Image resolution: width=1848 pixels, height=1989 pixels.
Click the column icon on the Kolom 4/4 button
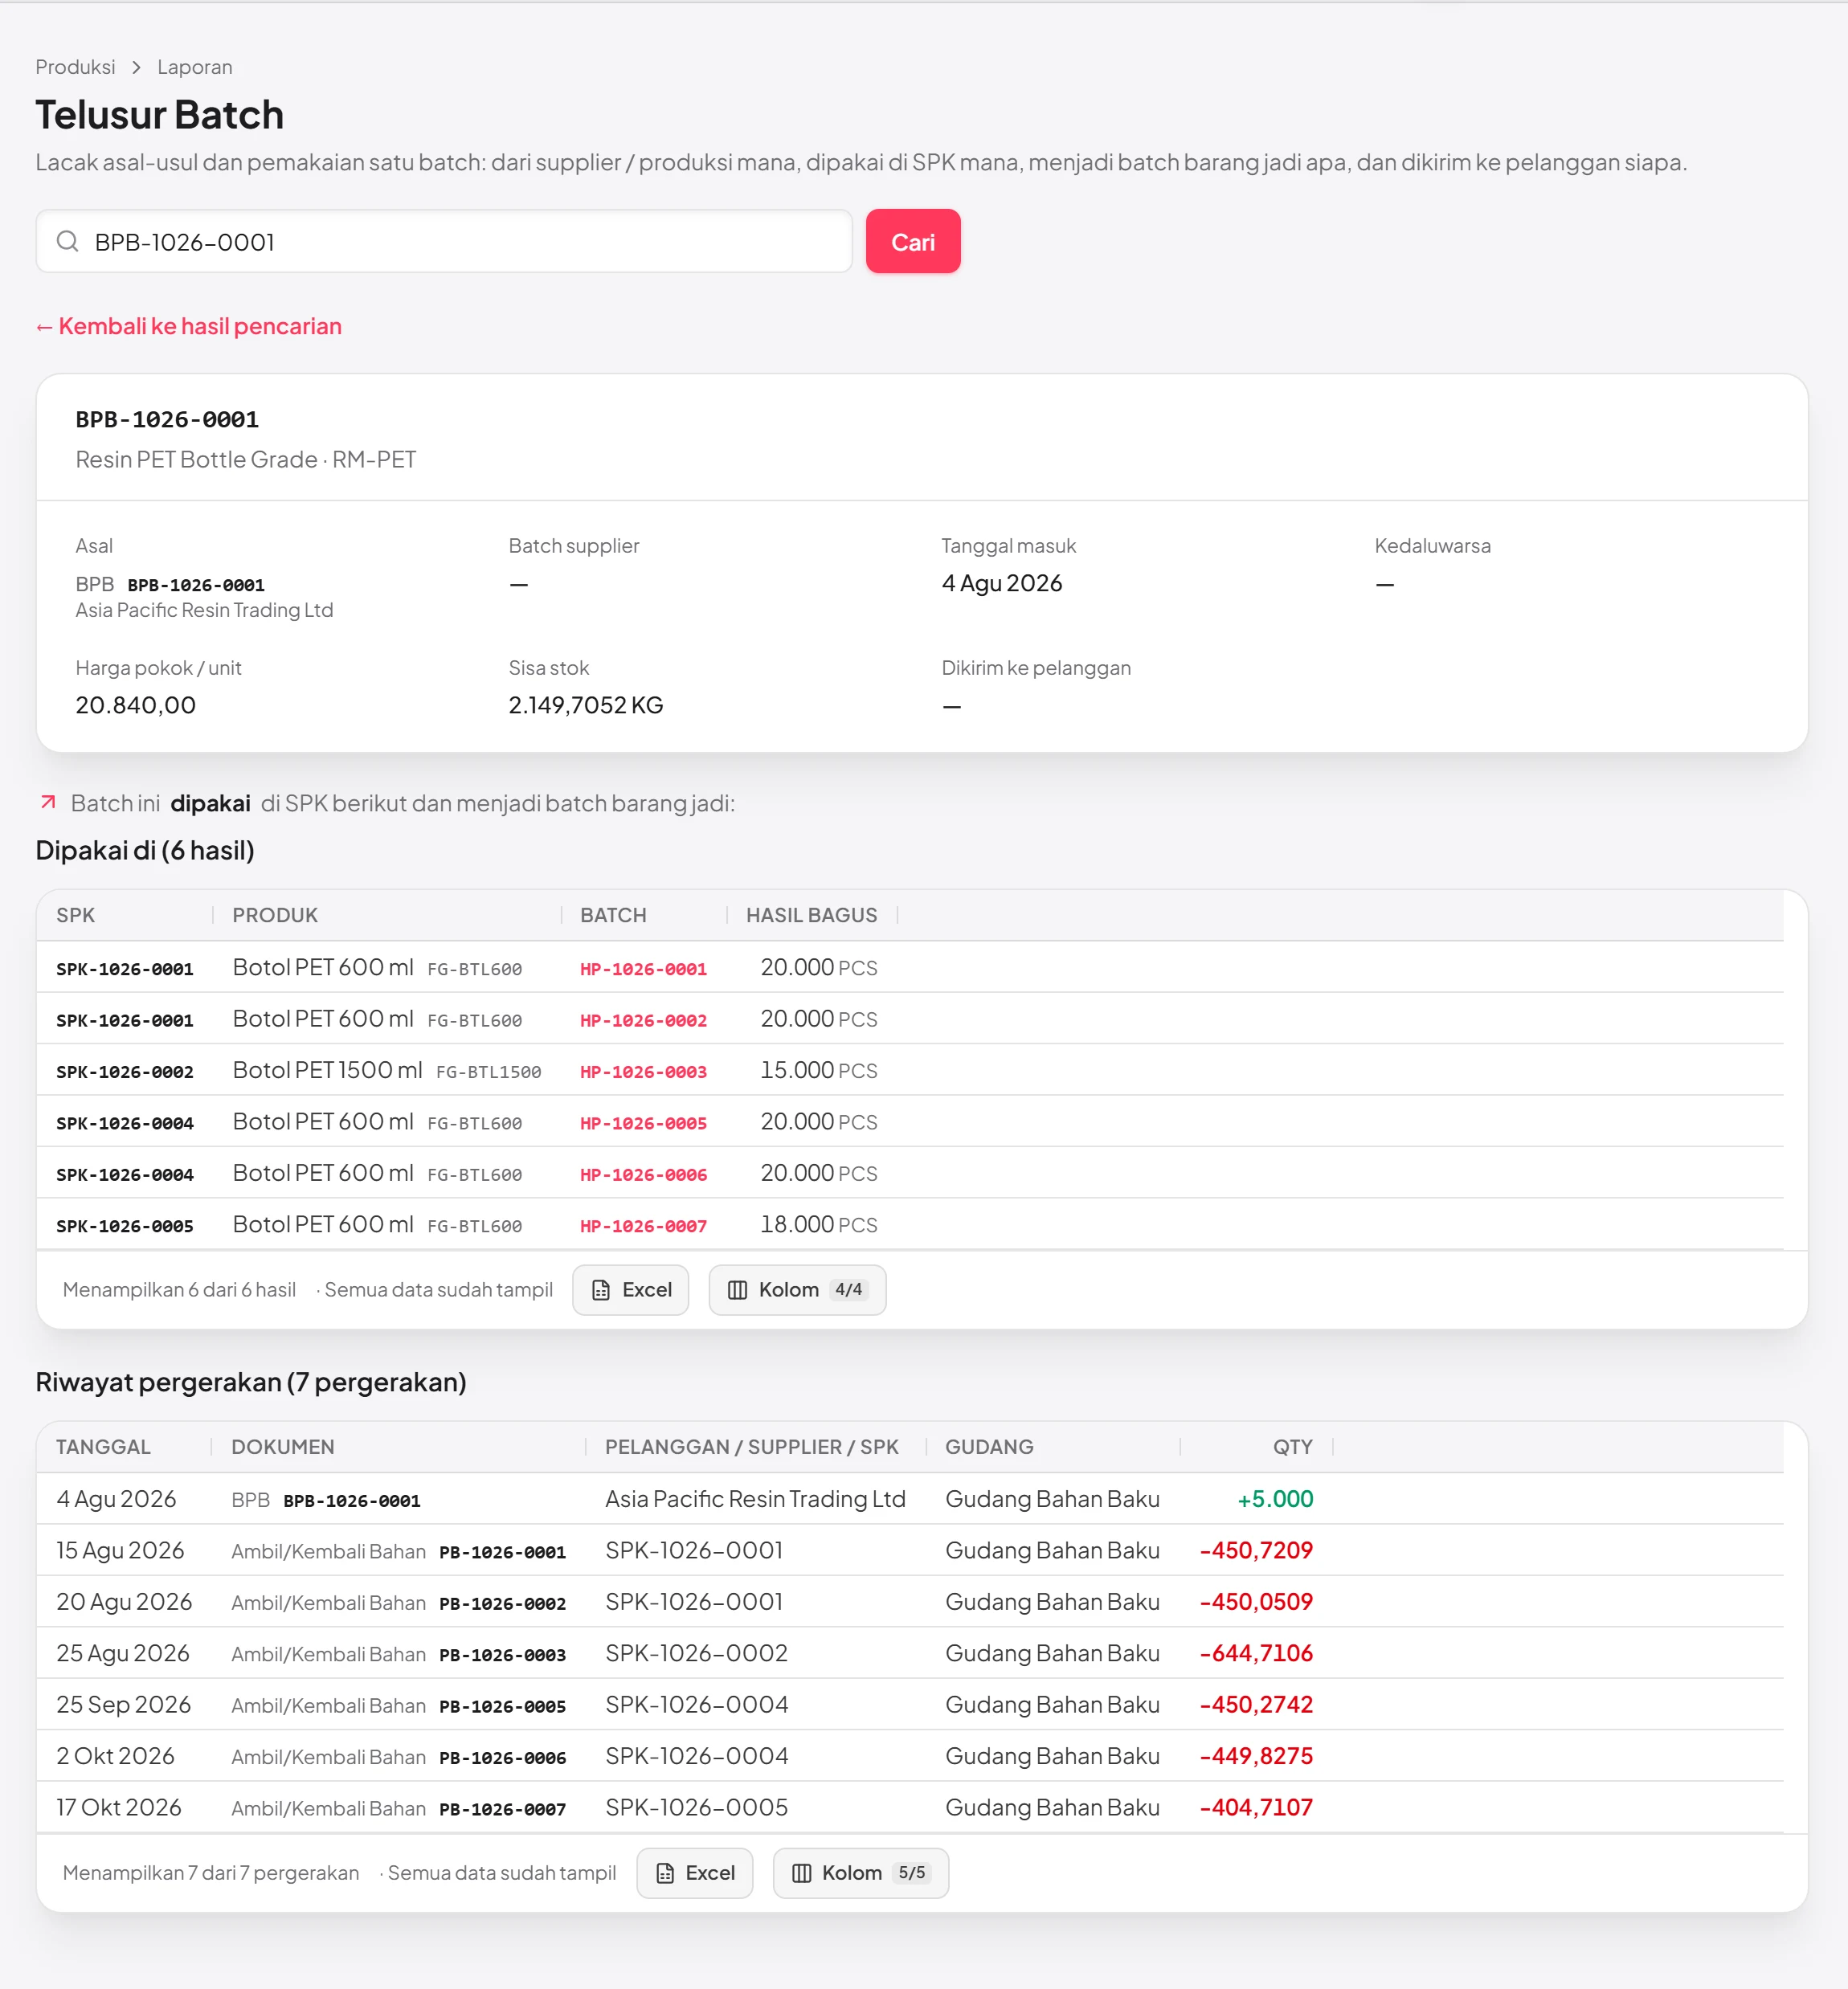pyautogui.click(x=737, y=1290)
